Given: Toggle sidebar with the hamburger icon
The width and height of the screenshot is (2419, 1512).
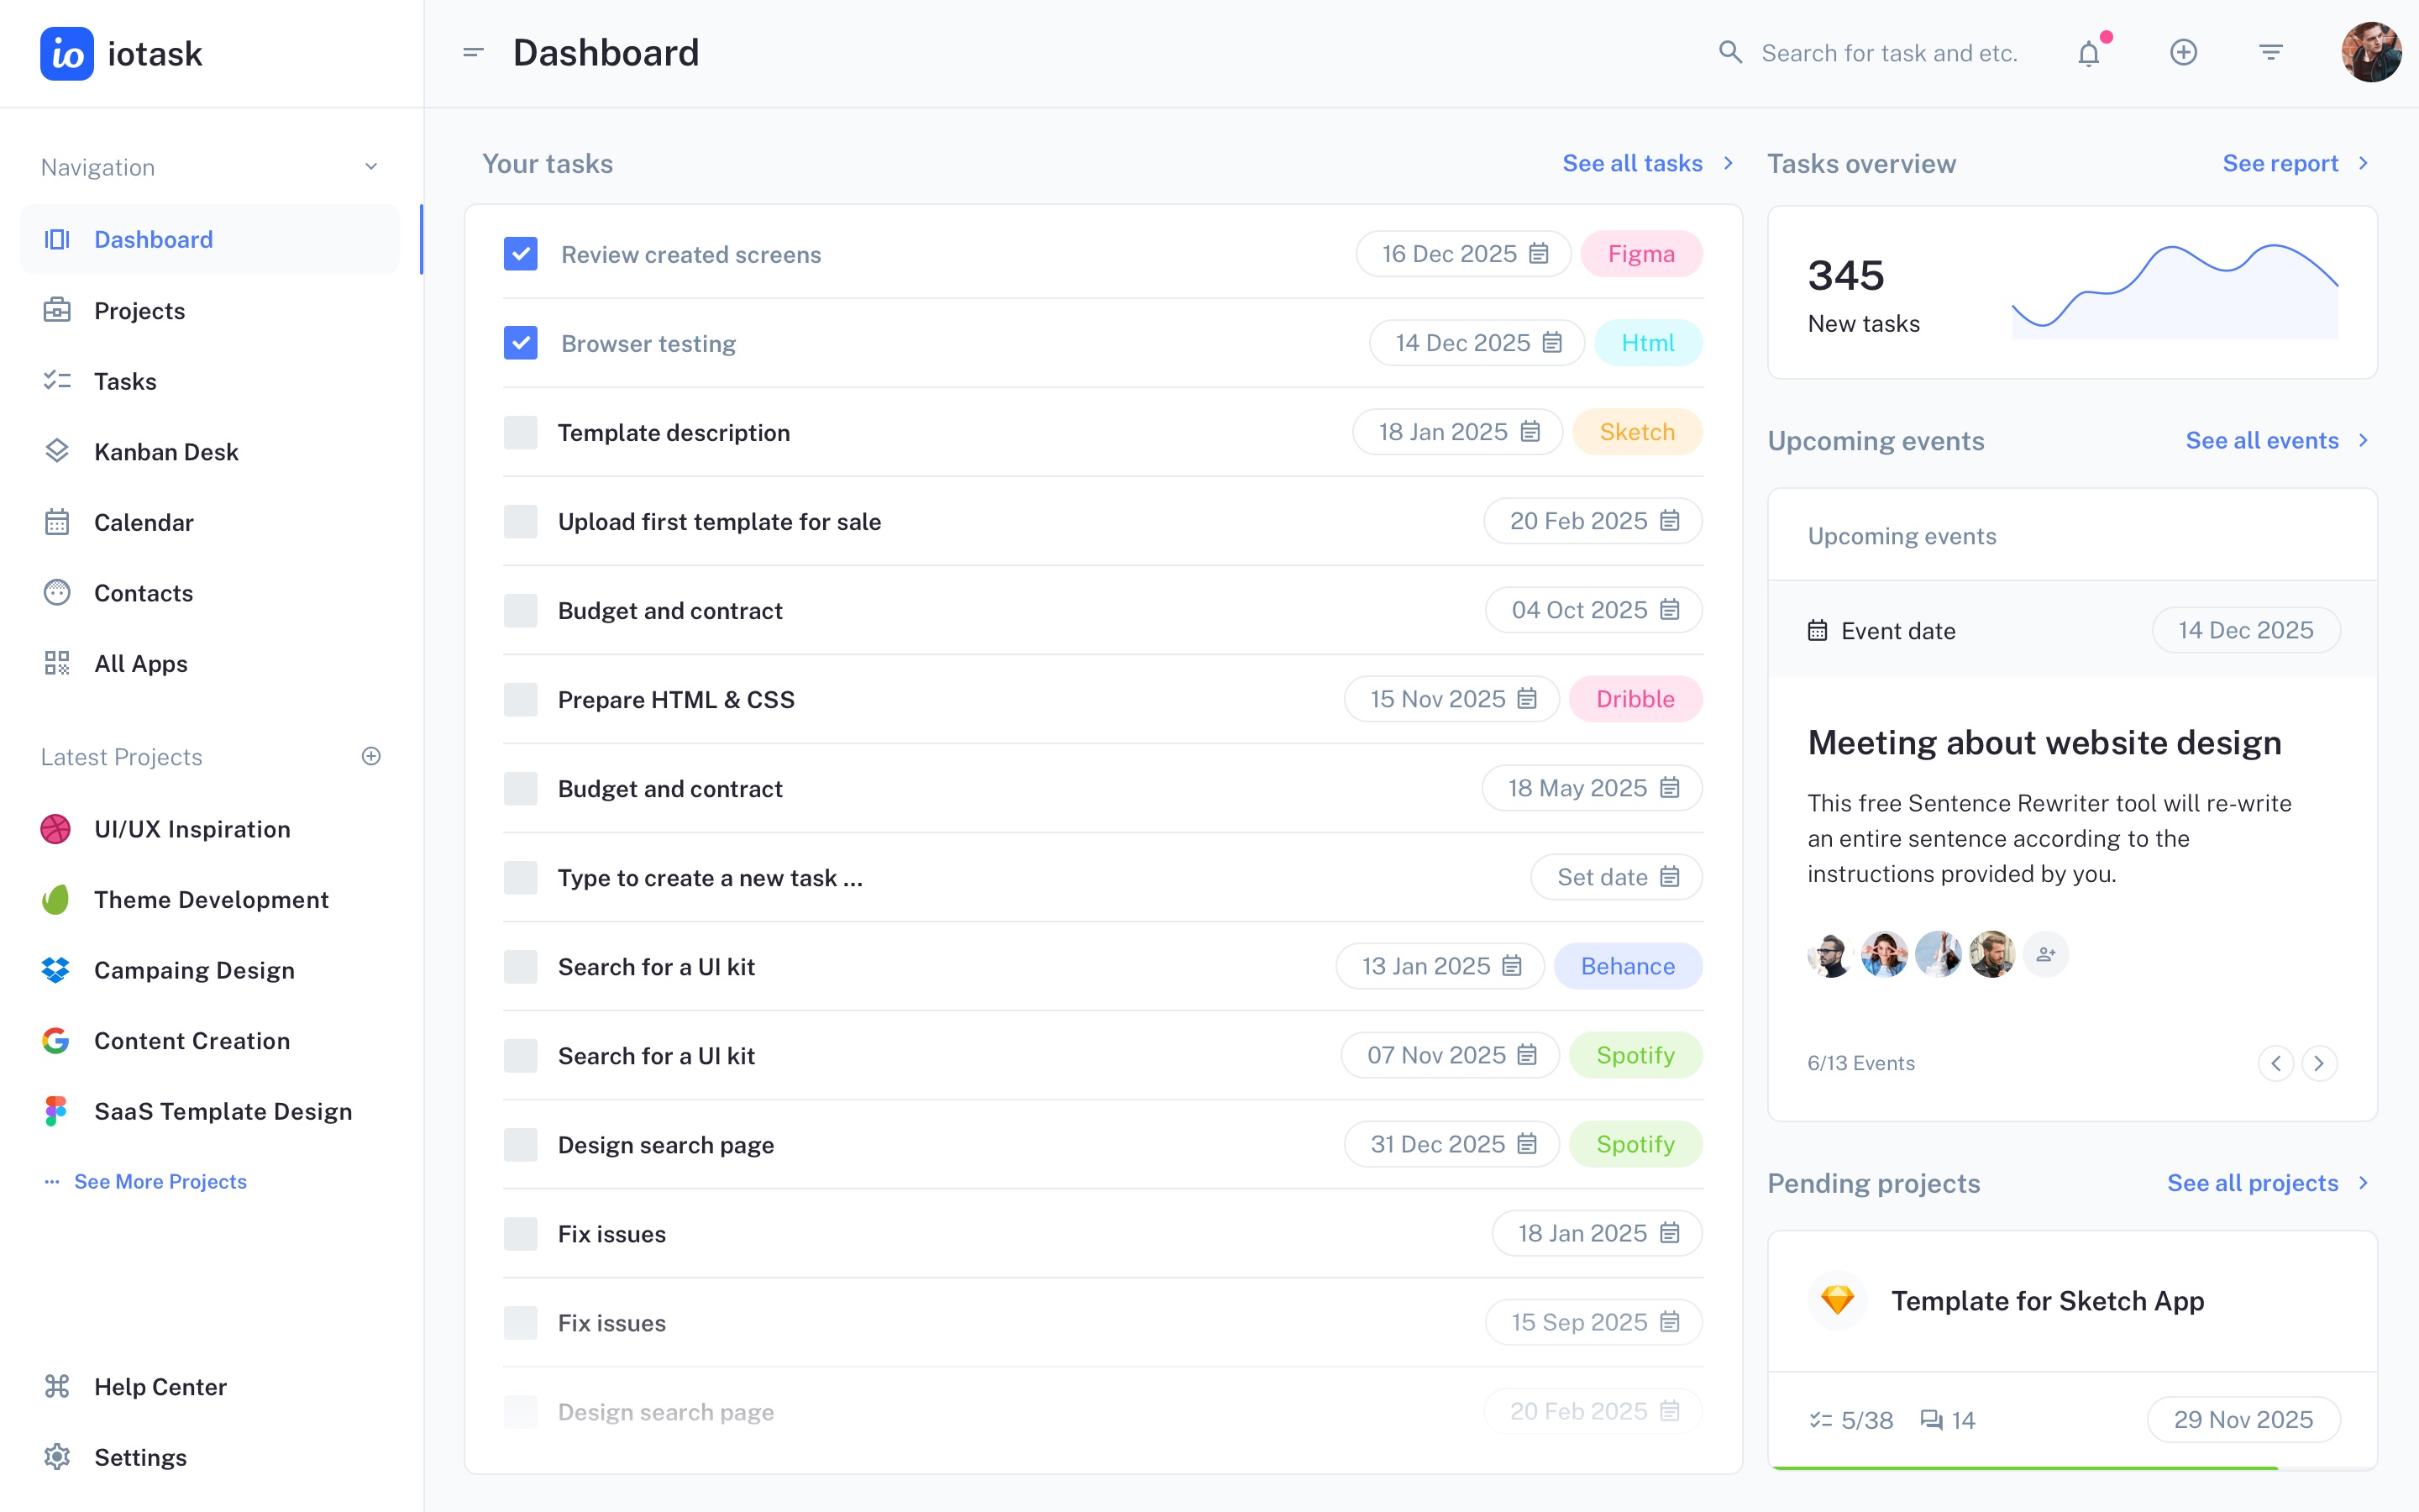Looking at the screenshot, I should [474, 52].
